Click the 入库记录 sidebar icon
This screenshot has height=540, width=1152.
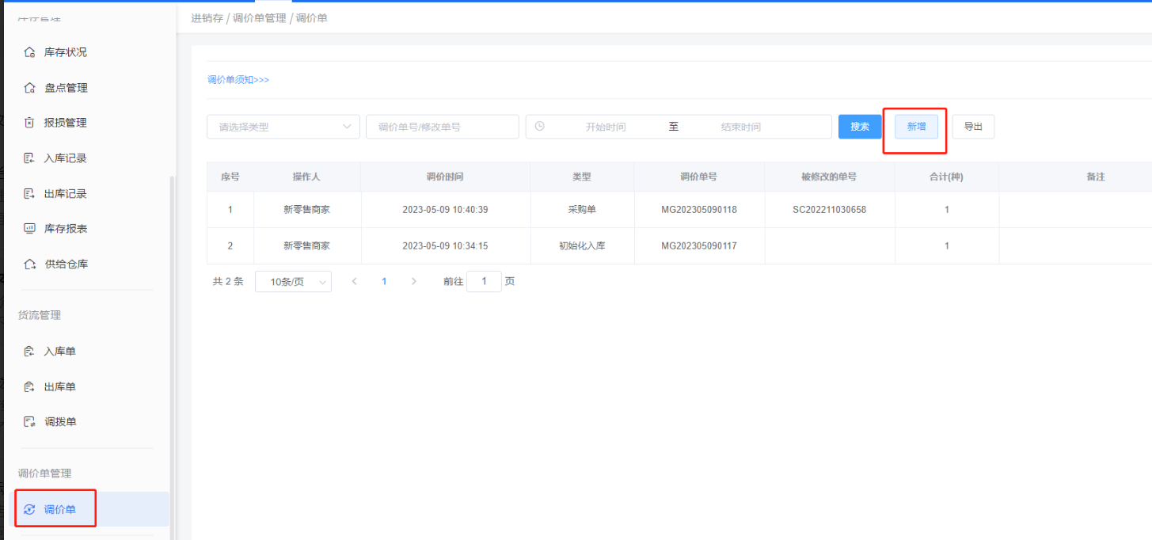coord(29,158)
